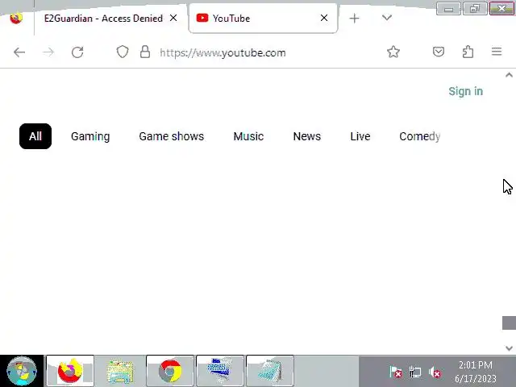Click the Firefox logo left of the tabs

click(x=16, y=18)
